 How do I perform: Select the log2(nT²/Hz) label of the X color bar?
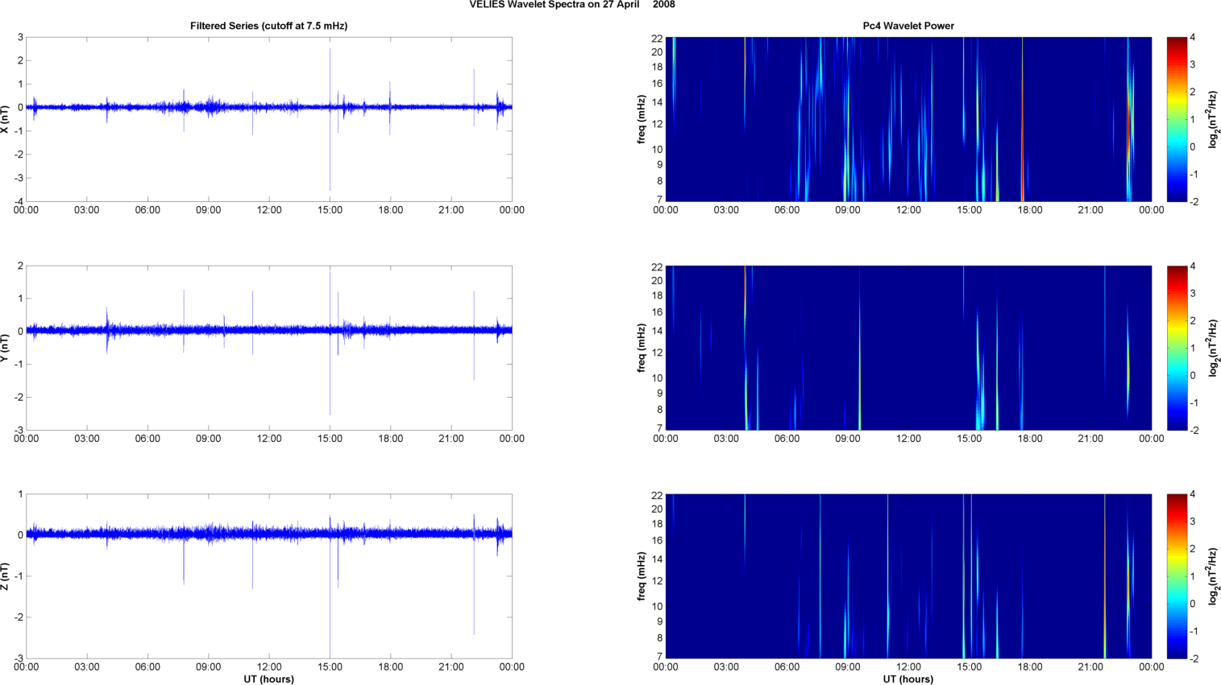1213,119
